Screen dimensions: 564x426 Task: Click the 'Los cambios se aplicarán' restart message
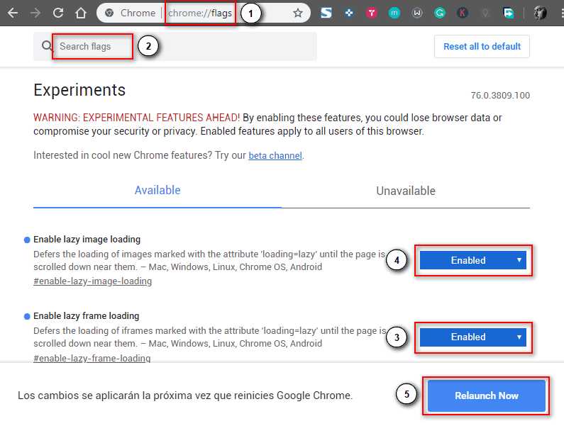(x=185, y=396)
